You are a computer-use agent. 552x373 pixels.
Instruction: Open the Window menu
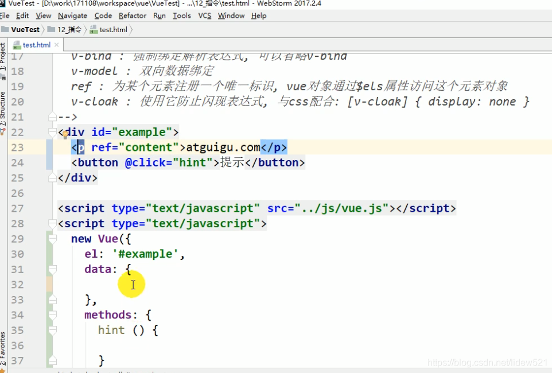231,15
